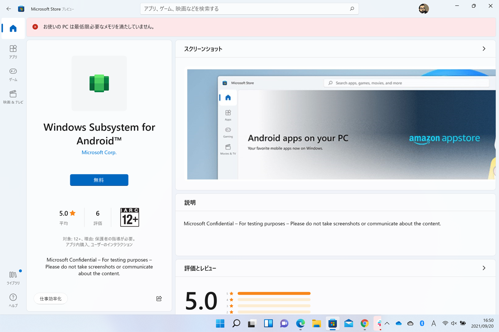Open ヘルプ in the sidebar
This screenshot has width=499, height=332.
tap(13, 300)
